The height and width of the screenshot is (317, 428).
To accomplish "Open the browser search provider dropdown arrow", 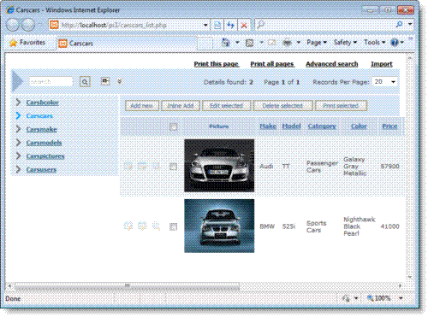I will pos(410,25).
